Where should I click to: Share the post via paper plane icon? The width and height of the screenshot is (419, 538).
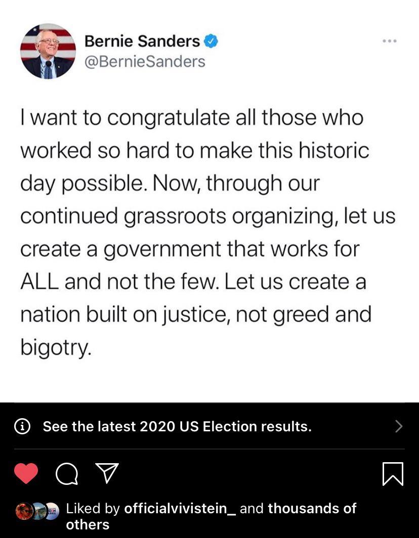click(107, 473)
